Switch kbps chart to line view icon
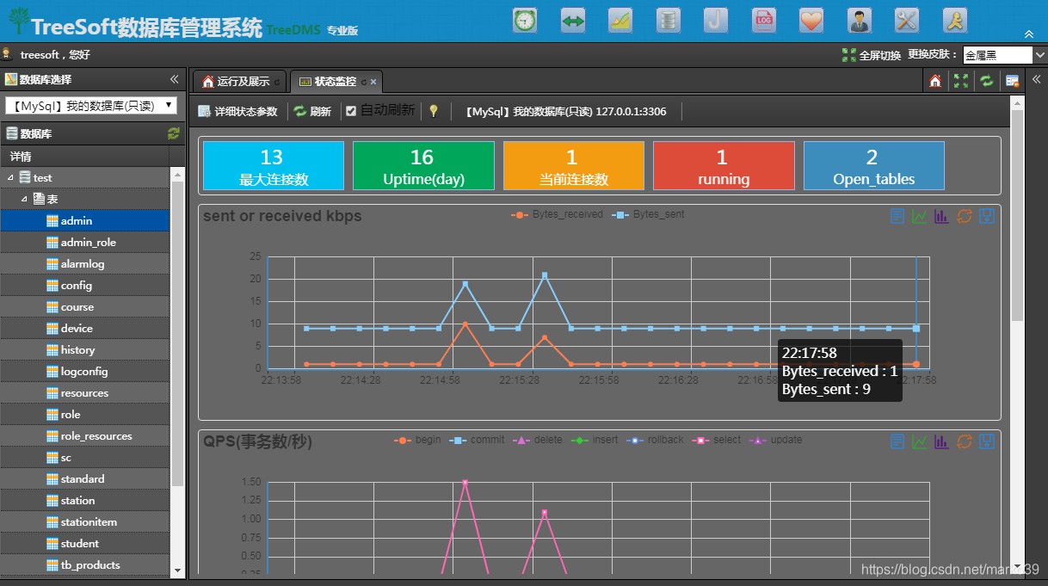 tap(920, 216)
